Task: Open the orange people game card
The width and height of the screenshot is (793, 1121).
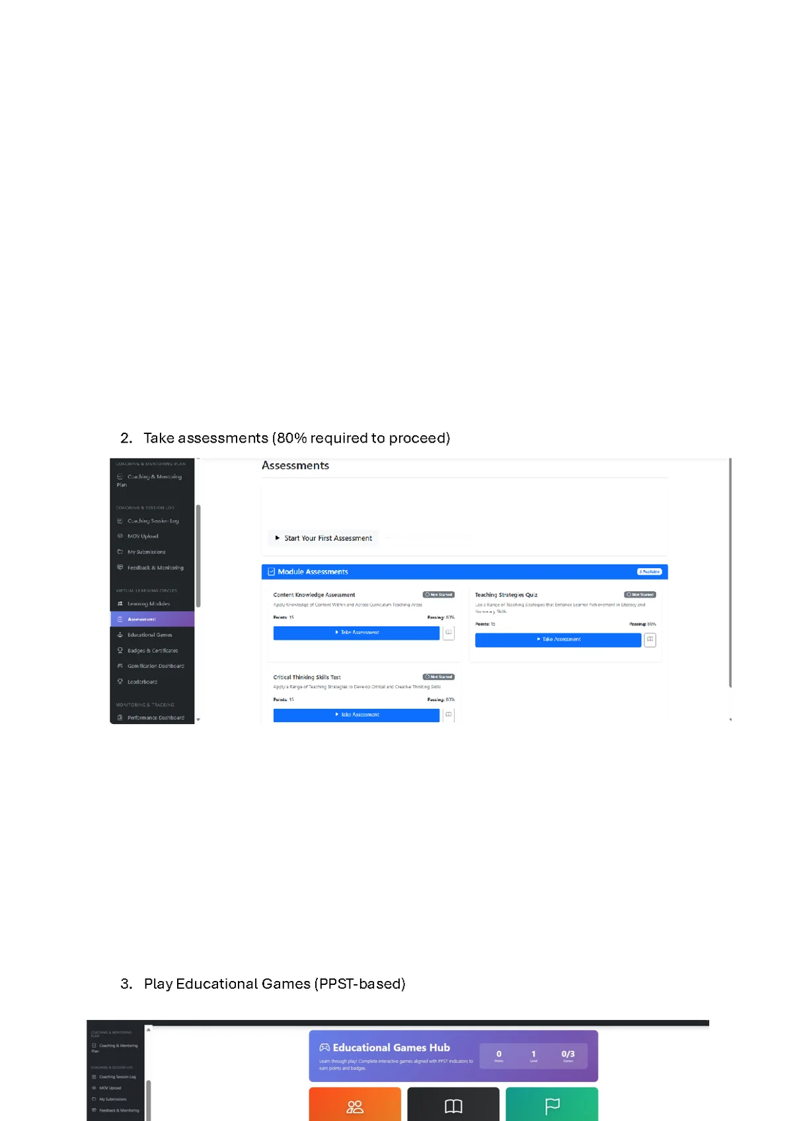Action: click(355, 1106)
